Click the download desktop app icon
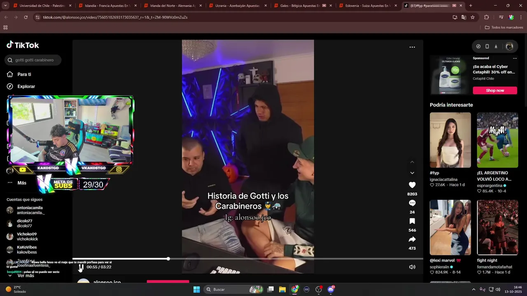The width and height of the screenshot is (527, 296). pyautogui.click(x=496, y=46)
